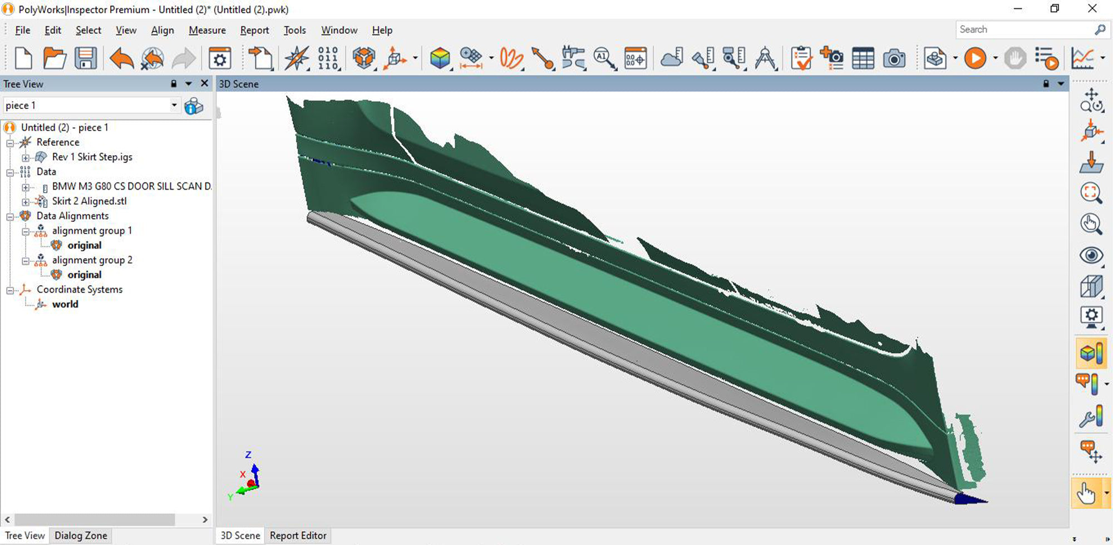Open the piece 1 dropdown
Viewport: 1113px width, 545px height.
click(174, 105)
